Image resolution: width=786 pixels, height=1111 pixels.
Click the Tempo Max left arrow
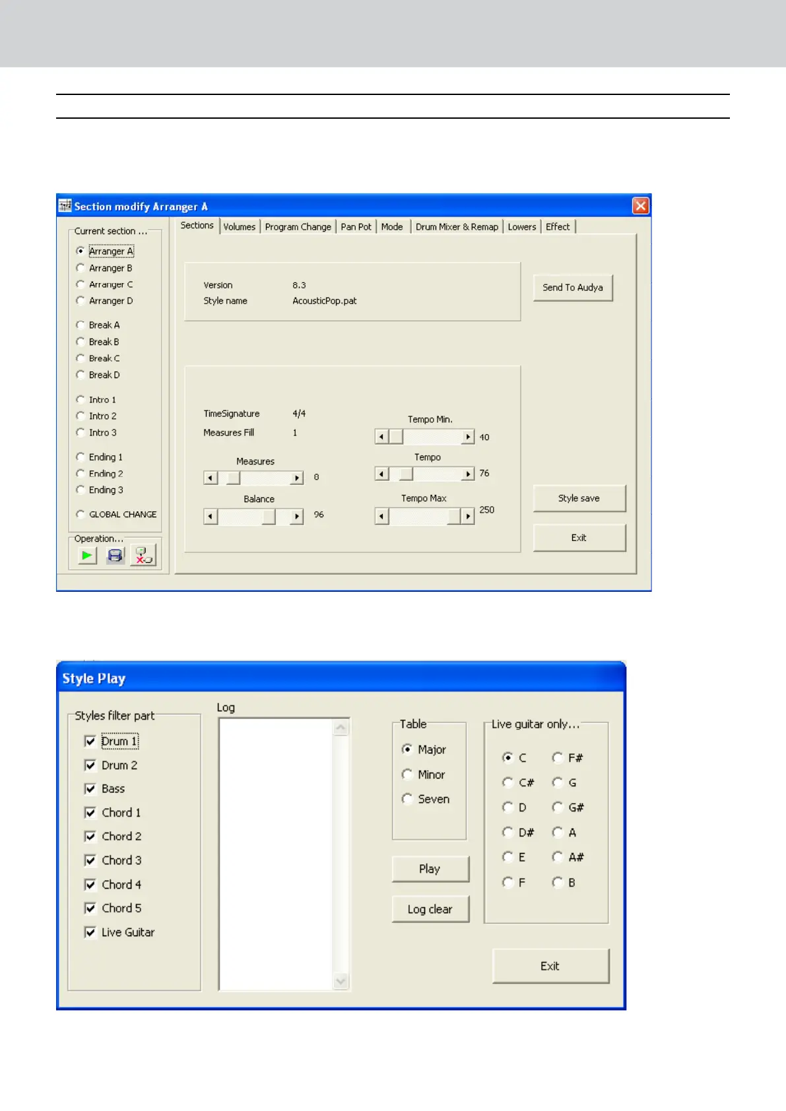[x=381, y=517]
